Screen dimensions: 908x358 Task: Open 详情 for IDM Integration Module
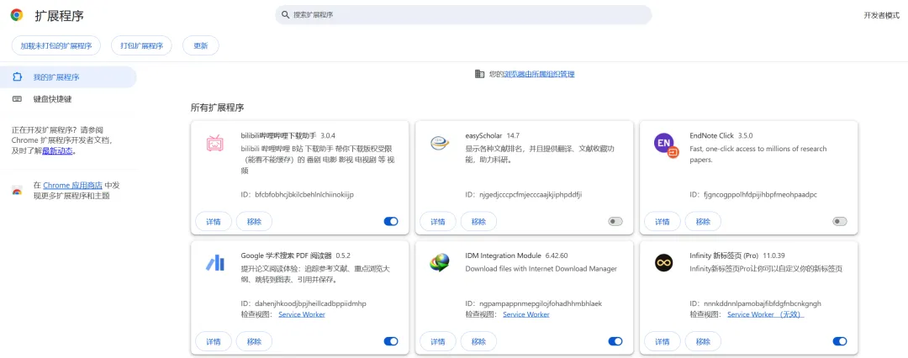click(x=438, y=341)
